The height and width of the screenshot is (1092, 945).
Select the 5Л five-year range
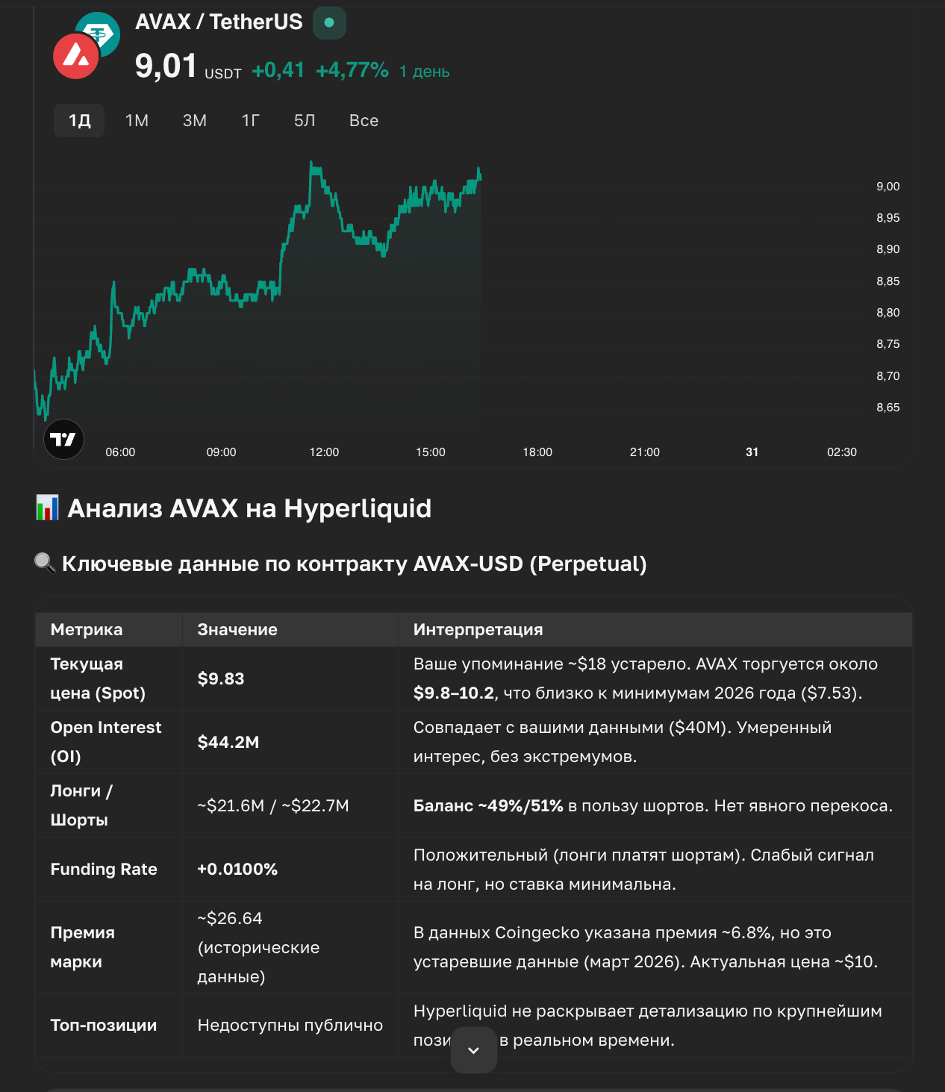point(304,120)
